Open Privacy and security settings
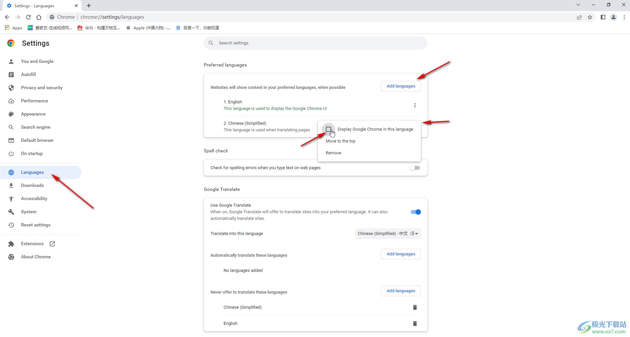This screenshot has width=630, height=337. [x=41, y=88]
